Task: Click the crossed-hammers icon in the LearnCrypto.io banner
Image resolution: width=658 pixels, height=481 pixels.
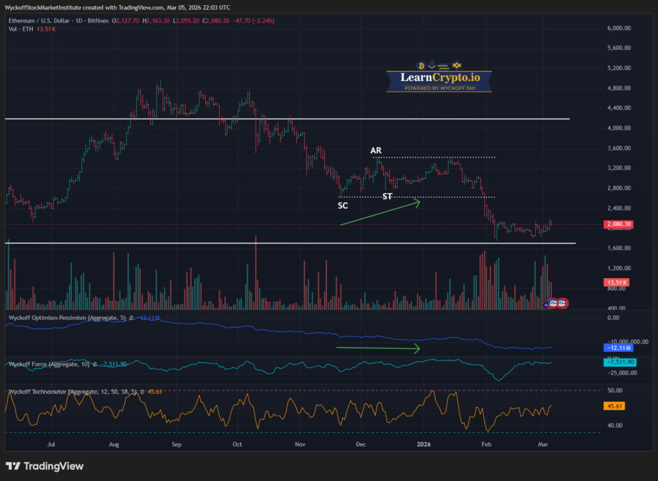Action: pyautogui.click(x=456, y=66)
